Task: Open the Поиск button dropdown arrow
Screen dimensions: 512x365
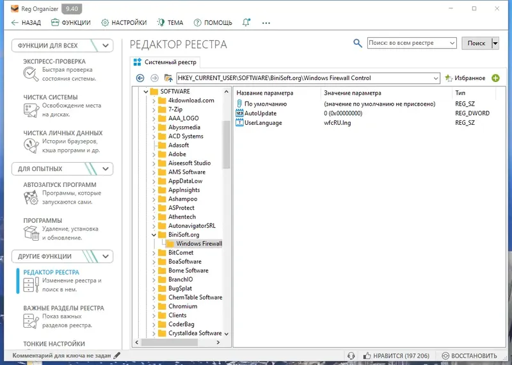Action: [x=495, y=43]
